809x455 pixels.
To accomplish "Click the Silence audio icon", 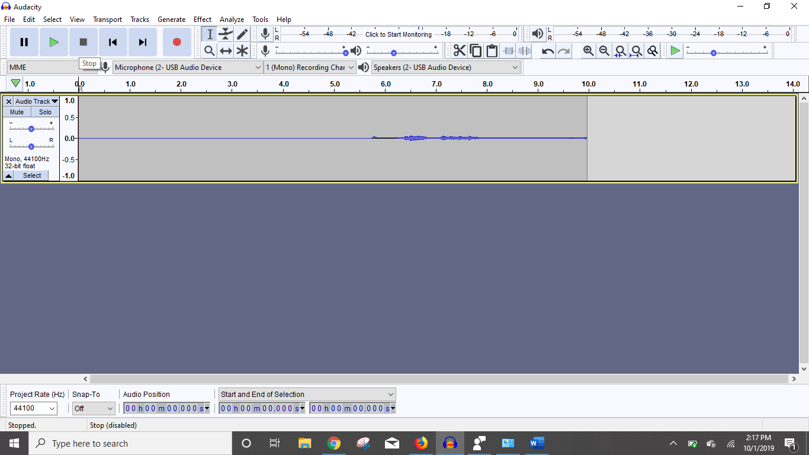I will pos(524,51).
